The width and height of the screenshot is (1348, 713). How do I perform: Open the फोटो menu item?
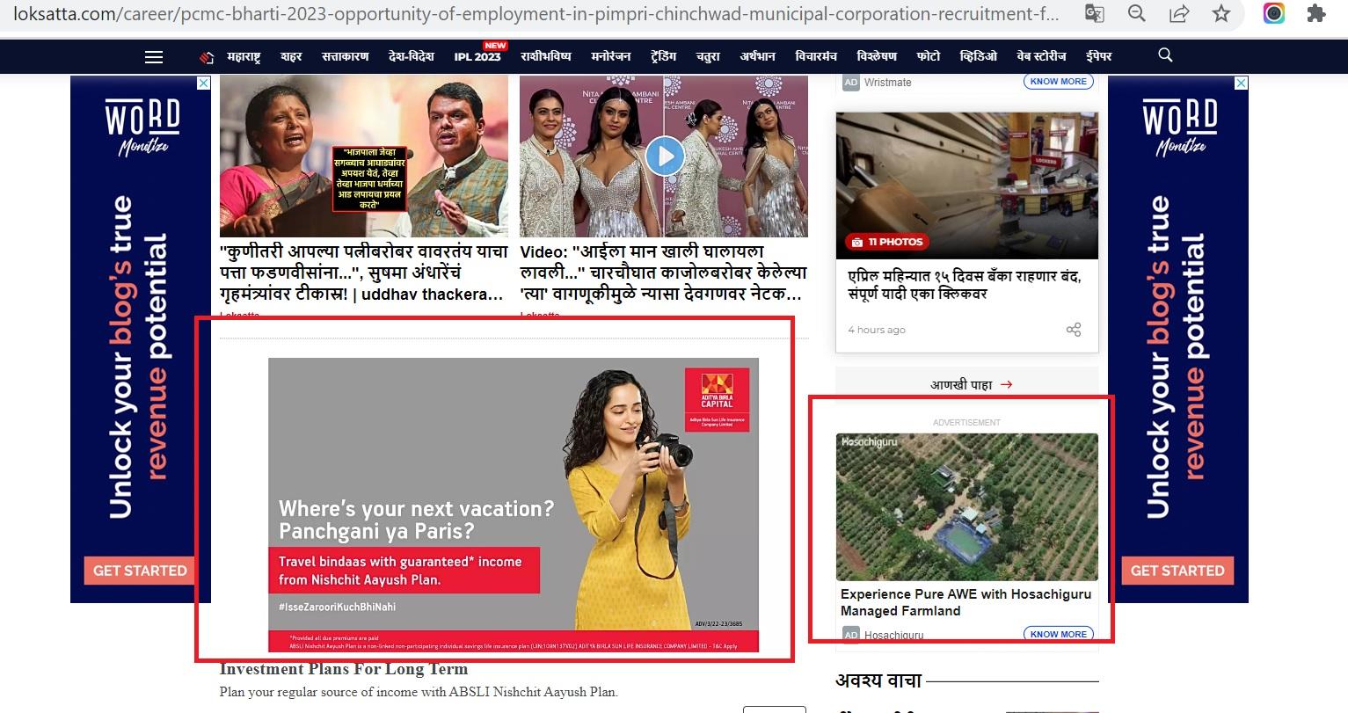(x=929, y=56)
